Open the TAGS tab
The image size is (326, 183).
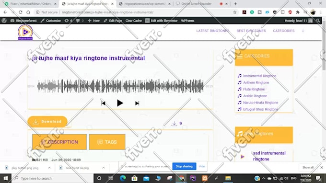(x=107, y=142)
